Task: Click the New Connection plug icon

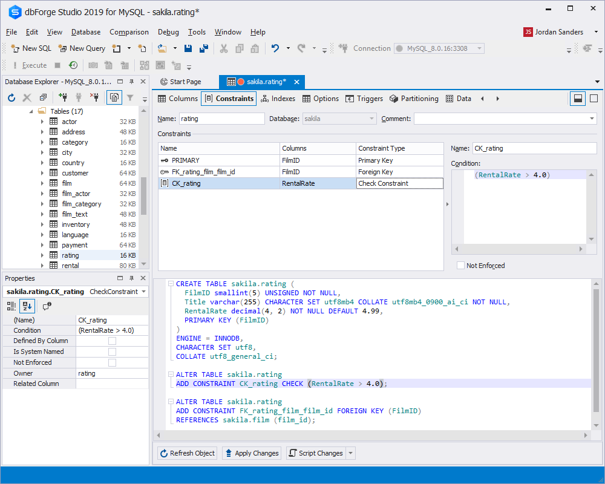Action: (63, 97)
